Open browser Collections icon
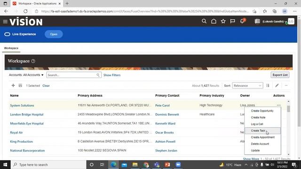The image size is (301, 169). [x=275, y=11]
